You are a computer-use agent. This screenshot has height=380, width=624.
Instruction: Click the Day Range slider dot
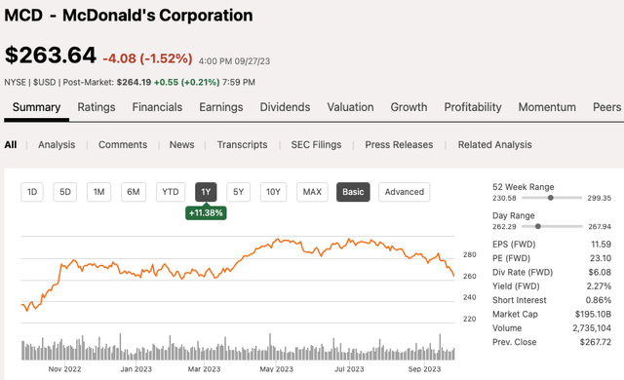[x=537, y=226]
